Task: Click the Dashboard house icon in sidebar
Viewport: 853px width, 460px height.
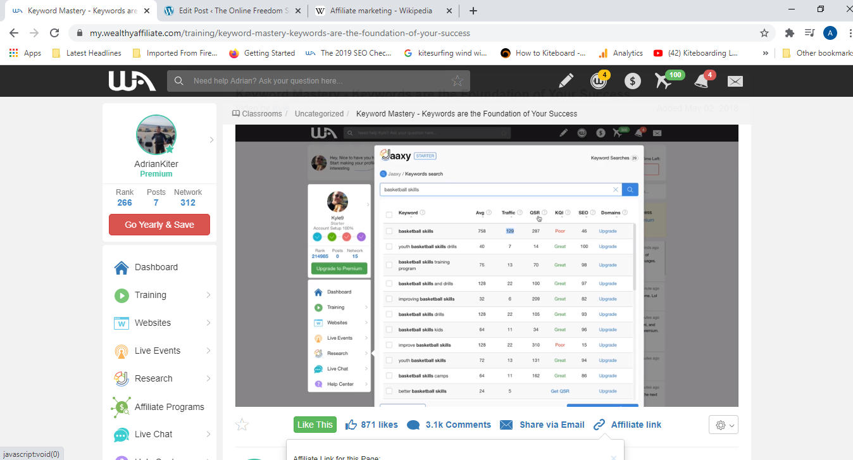Action: (121, 268)
